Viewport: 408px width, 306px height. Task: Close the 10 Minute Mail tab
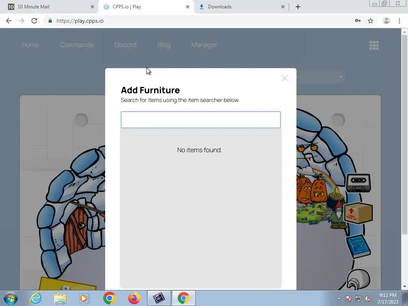tap(92, 7)
